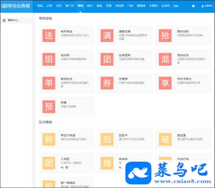Click the 移动云商城 logo
This screenshot has height=188, width=215.
(16, 6)
